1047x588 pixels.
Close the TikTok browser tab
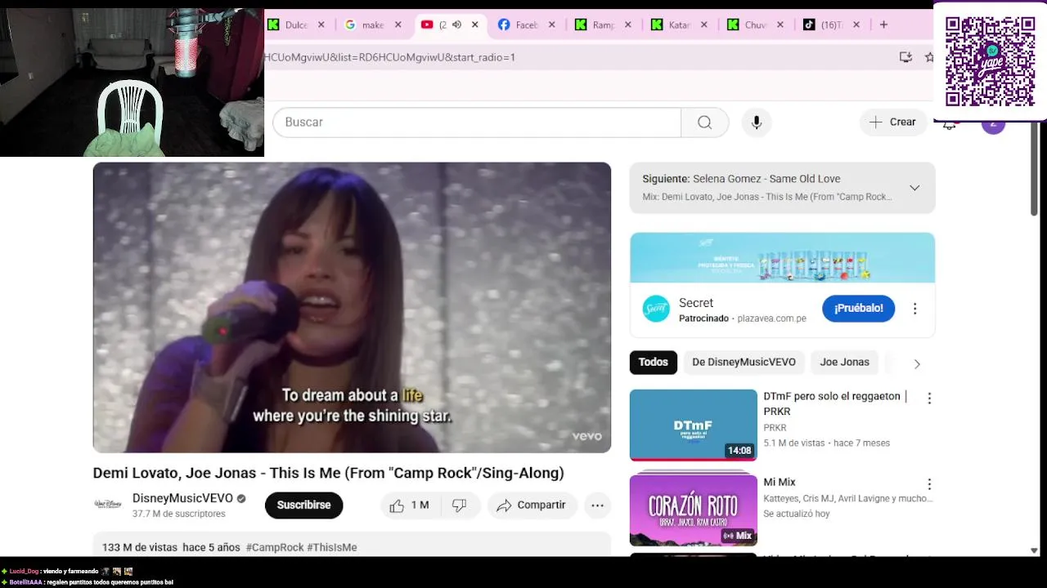click(856, 25)
